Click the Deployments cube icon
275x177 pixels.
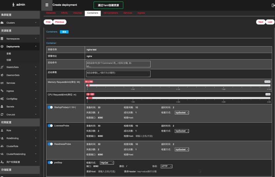pyautogui.click(x=2, y=46)
